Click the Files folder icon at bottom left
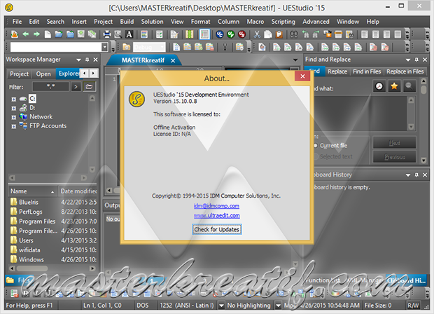 point(10,280)
